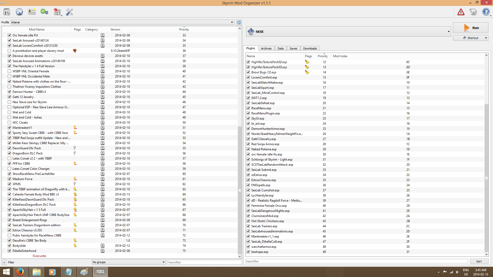493x277 pixels.
Task: Open the blue Help question icon
Action: pyautogui.click(x=486, y=12)
